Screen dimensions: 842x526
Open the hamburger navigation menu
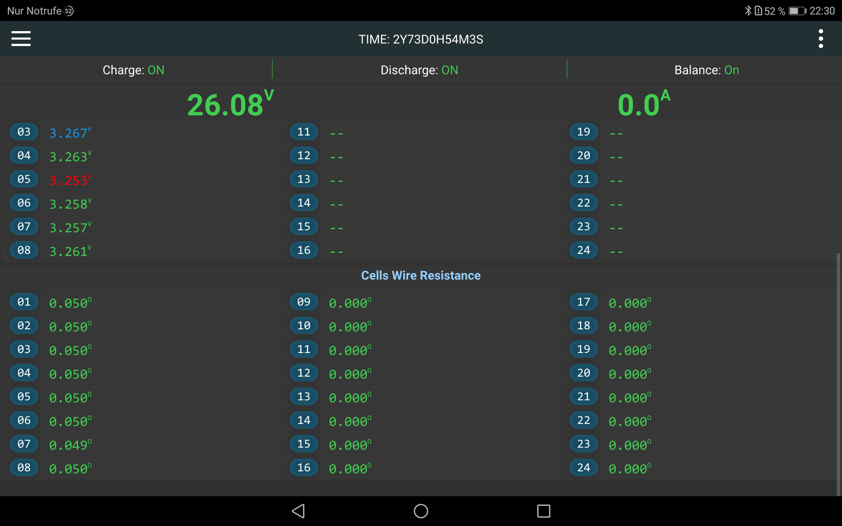point(21,39)
